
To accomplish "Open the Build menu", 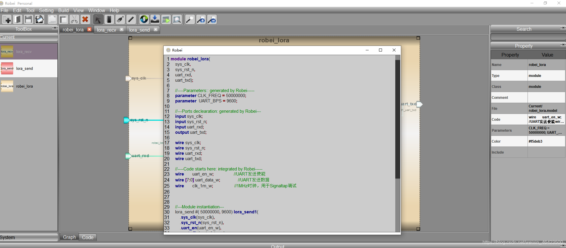I will tap(63, 10).
